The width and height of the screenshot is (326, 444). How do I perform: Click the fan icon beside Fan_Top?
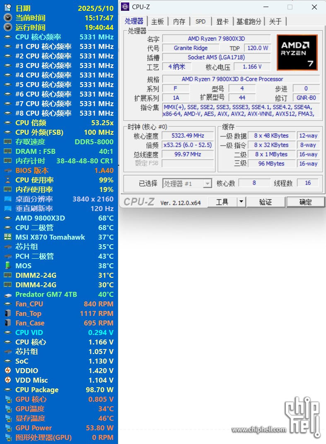(x=8, y=313)
